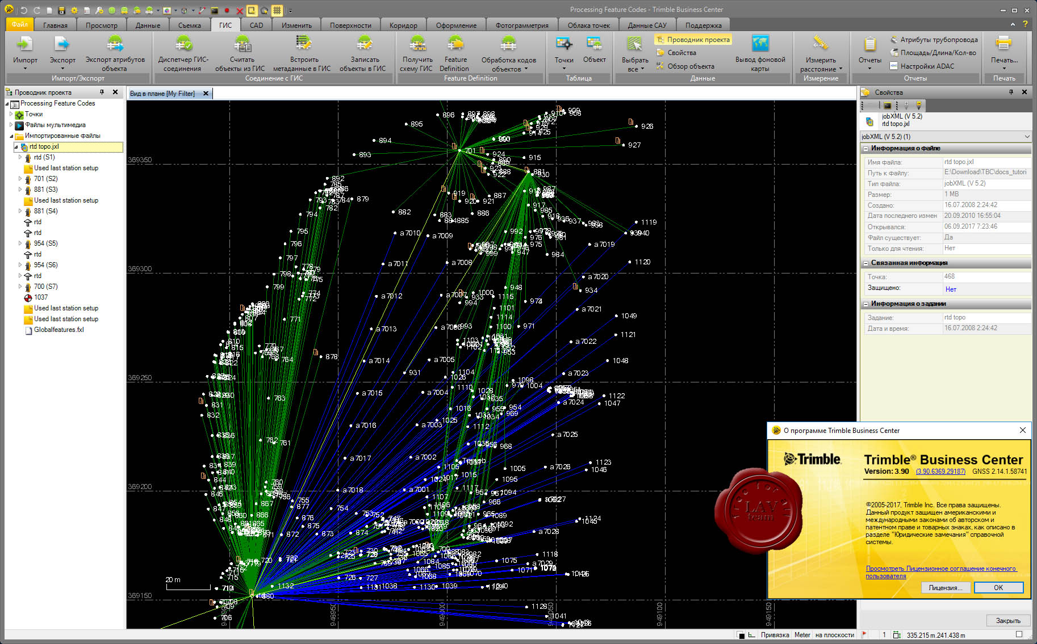The image size is (1037, 644).
Task: Click the red X icon in quick toolbar
Action: [x=239, y=10]
